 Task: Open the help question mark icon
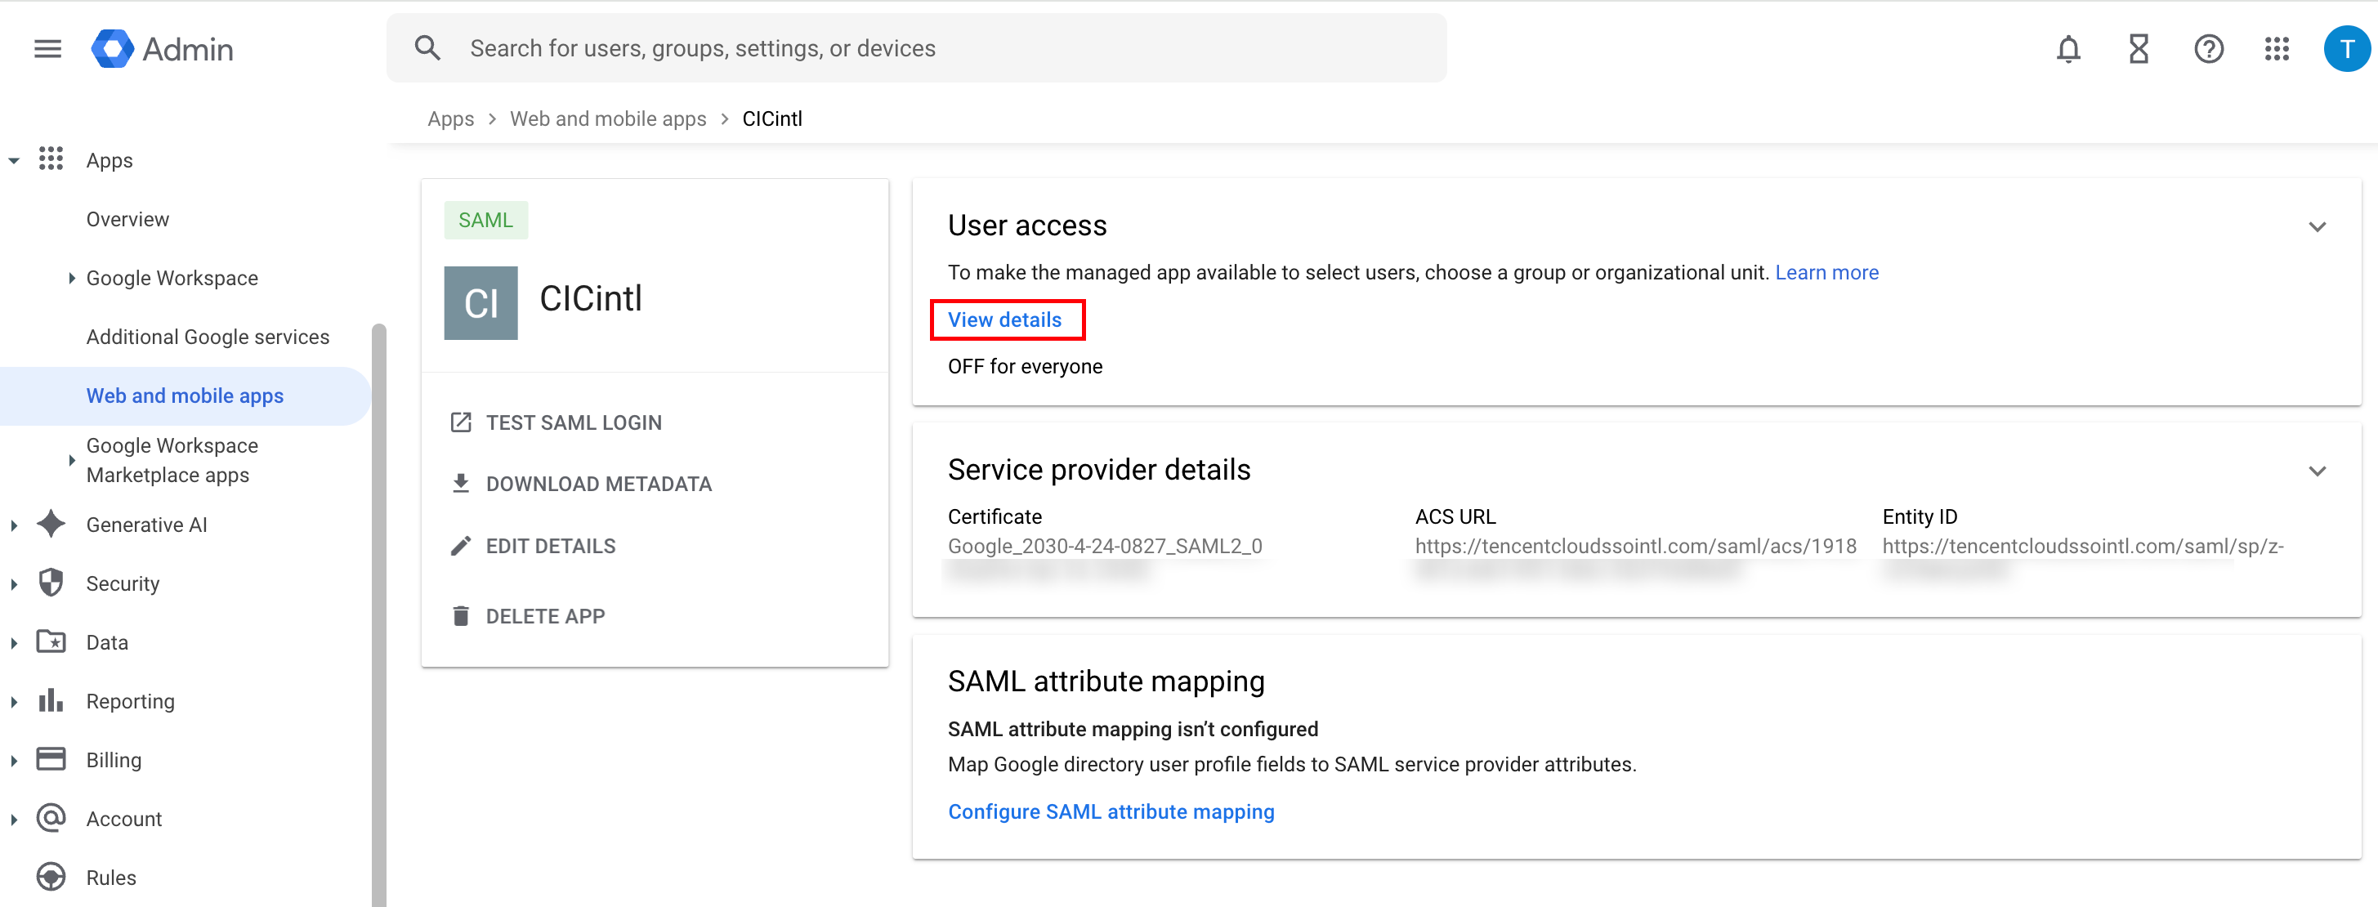click(2208, 49)
